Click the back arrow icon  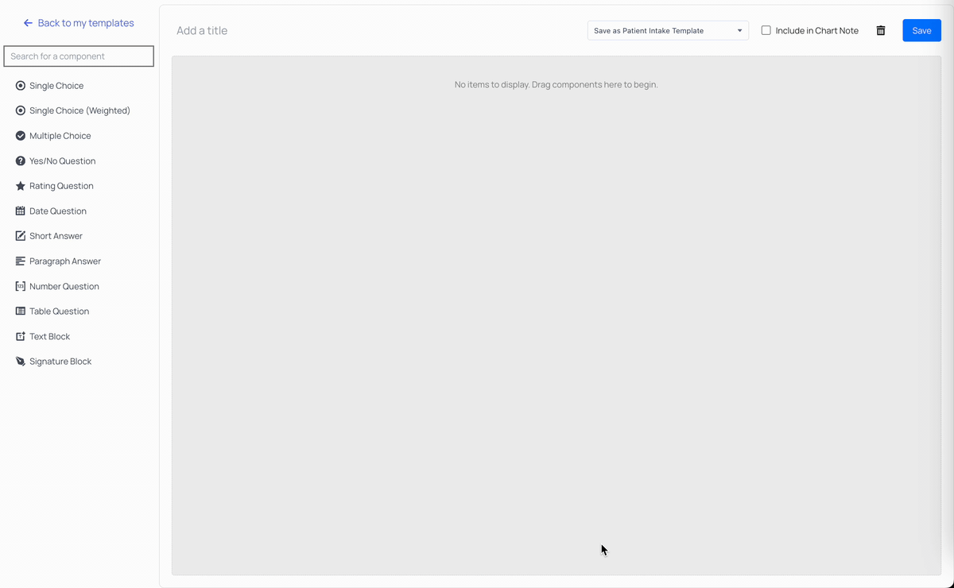[x=29, y=23]
